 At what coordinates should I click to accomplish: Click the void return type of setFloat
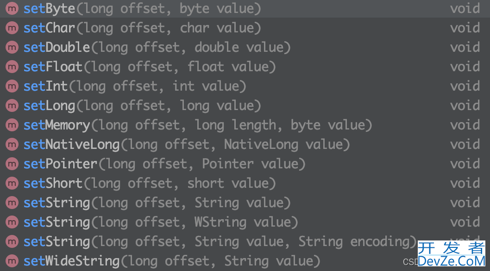tap(465, 67)
